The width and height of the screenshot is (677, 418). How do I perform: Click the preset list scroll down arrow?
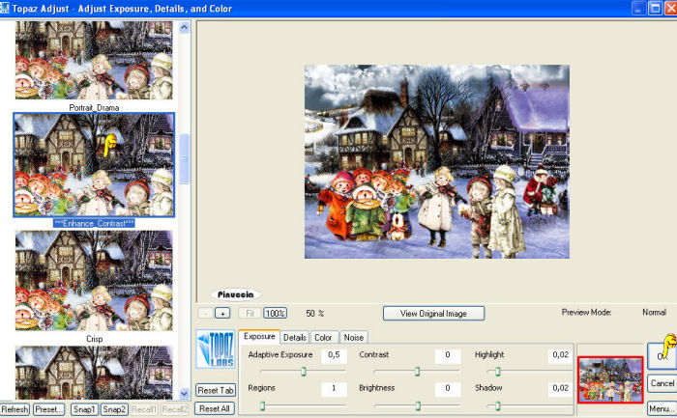point(184,394)
